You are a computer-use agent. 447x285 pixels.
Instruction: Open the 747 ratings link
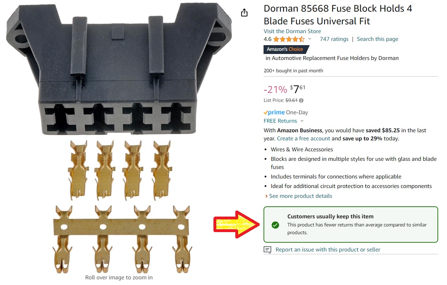click(x=334, y=39)
